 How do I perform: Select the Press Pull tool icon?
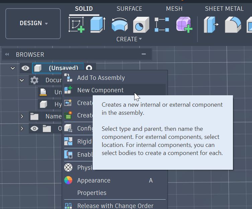[x=211, y=24]
